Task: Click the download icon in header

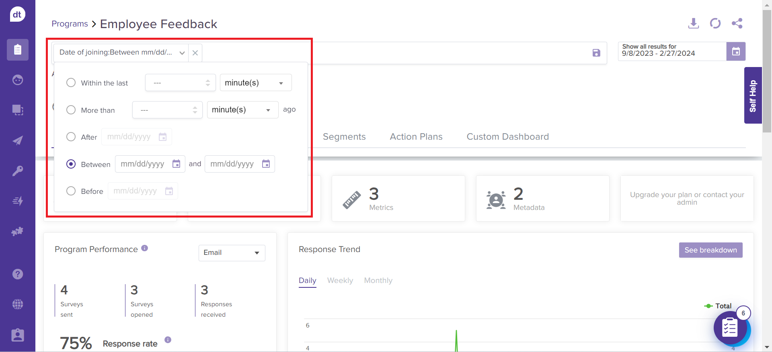Action: [x=693, y=23]
